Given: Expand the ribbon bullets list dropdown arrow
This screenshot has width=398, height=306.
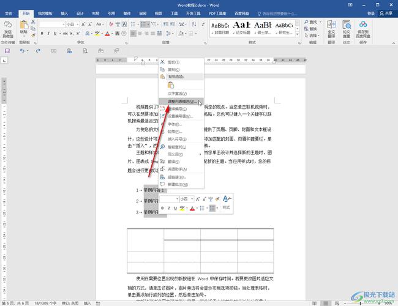Looking at the screenshot, I should pos(138,24).
